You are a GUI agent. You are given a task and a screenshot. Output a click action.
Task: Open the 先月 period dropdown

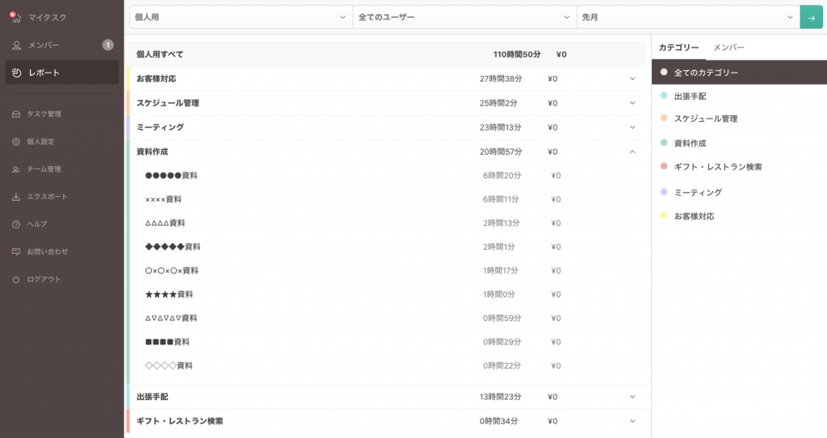(x=688, y=17)
